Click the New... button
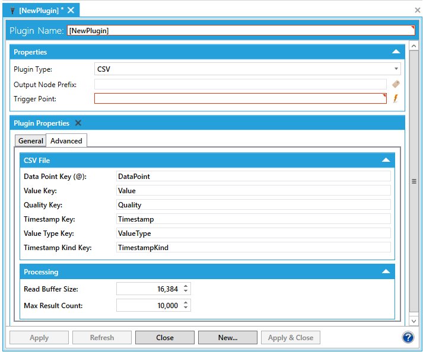Screen dimensions: 423x352 coord(228,338)
